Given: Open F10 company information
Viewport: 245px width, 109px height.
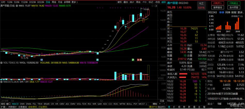Looking at the screenshot, I should 144,2.
